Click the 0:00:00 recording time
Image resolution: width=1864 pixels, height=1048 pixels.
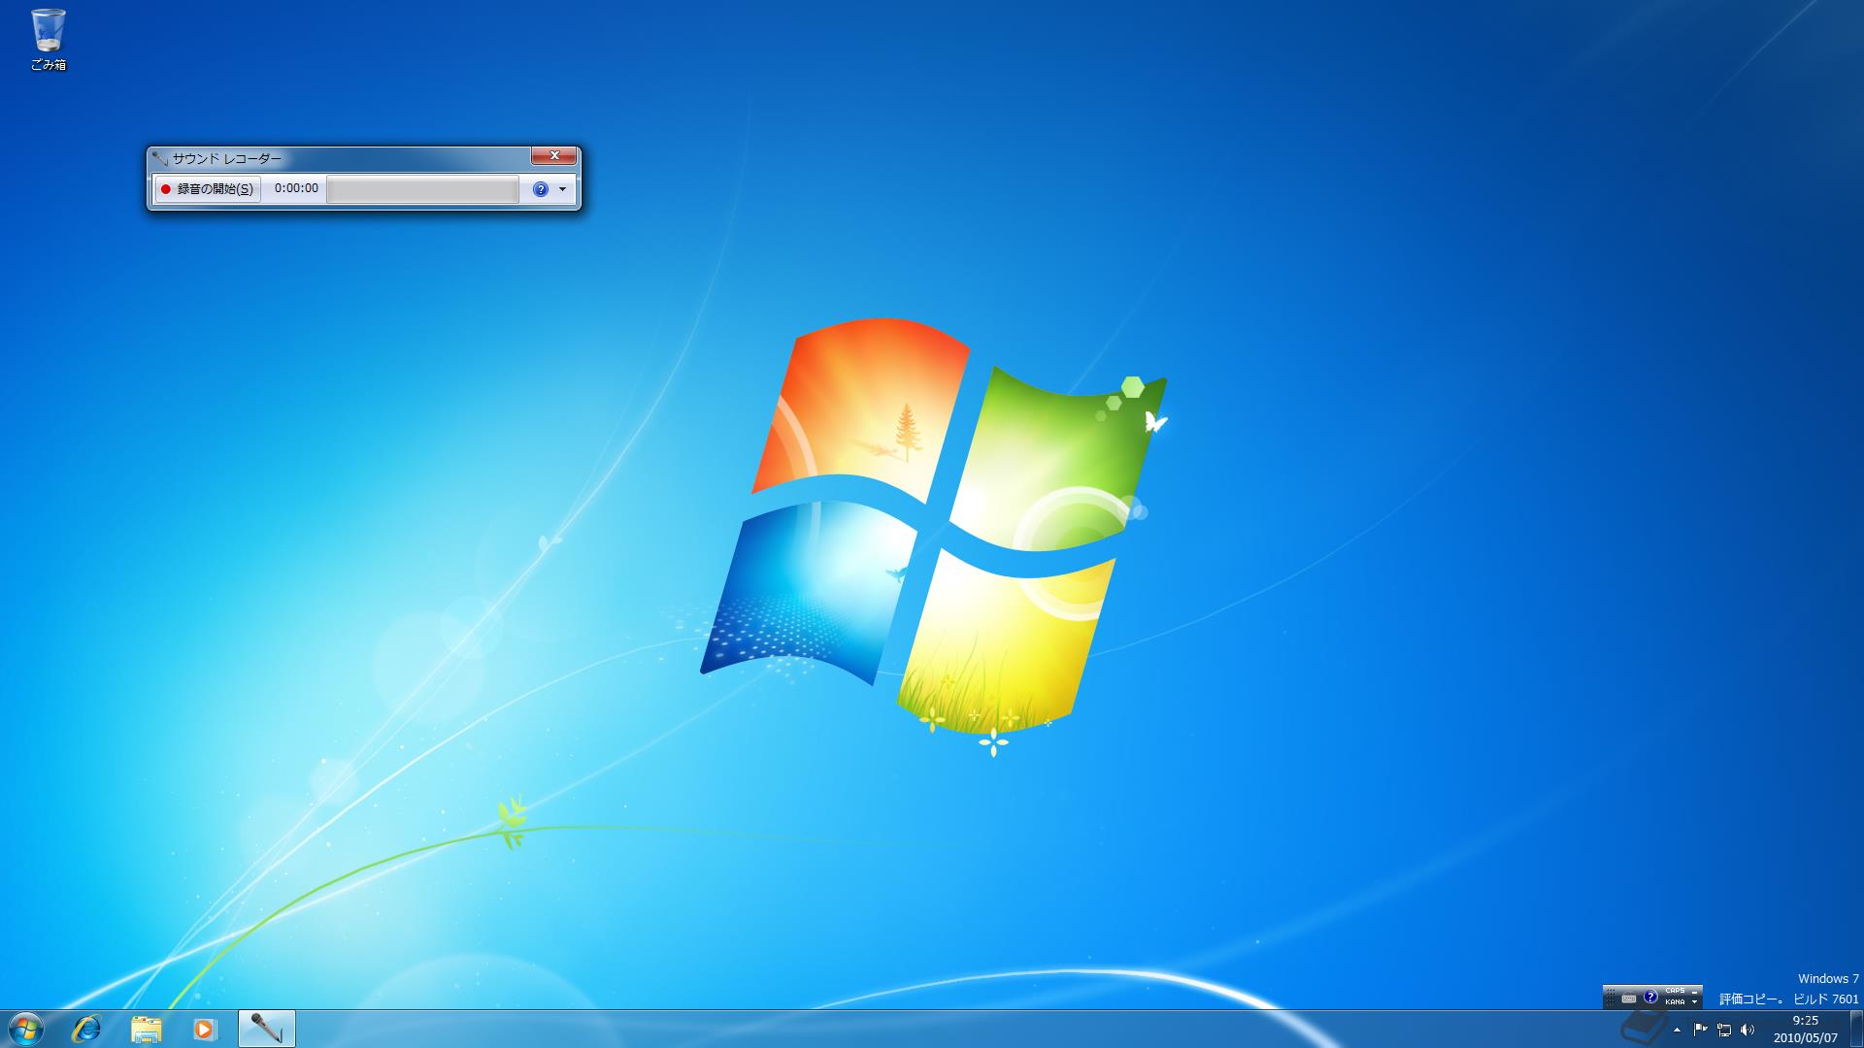[296, 188]
